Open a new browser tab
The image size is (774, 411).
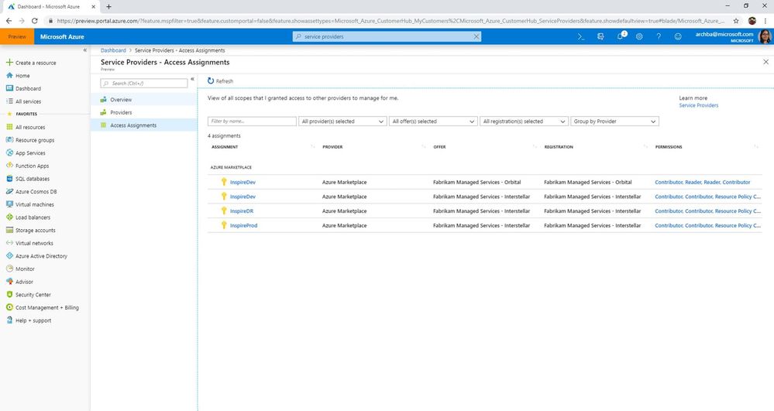pyautogui.click(x=108, y=7)
